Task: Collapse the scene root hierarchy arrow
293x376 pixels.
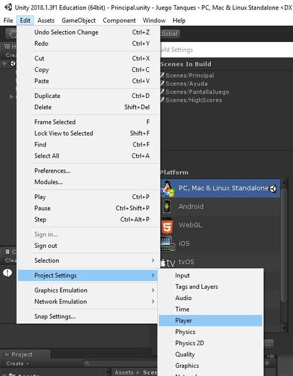Action: coord(4,64)
